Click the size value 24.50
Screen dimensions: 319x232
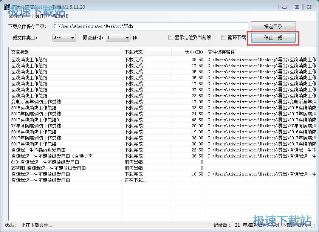[x=197, y=114]
